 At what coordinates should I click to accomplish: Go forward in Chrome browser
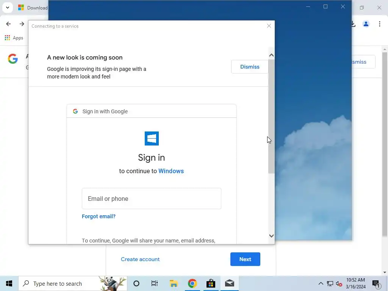click(x=22, y=24)
